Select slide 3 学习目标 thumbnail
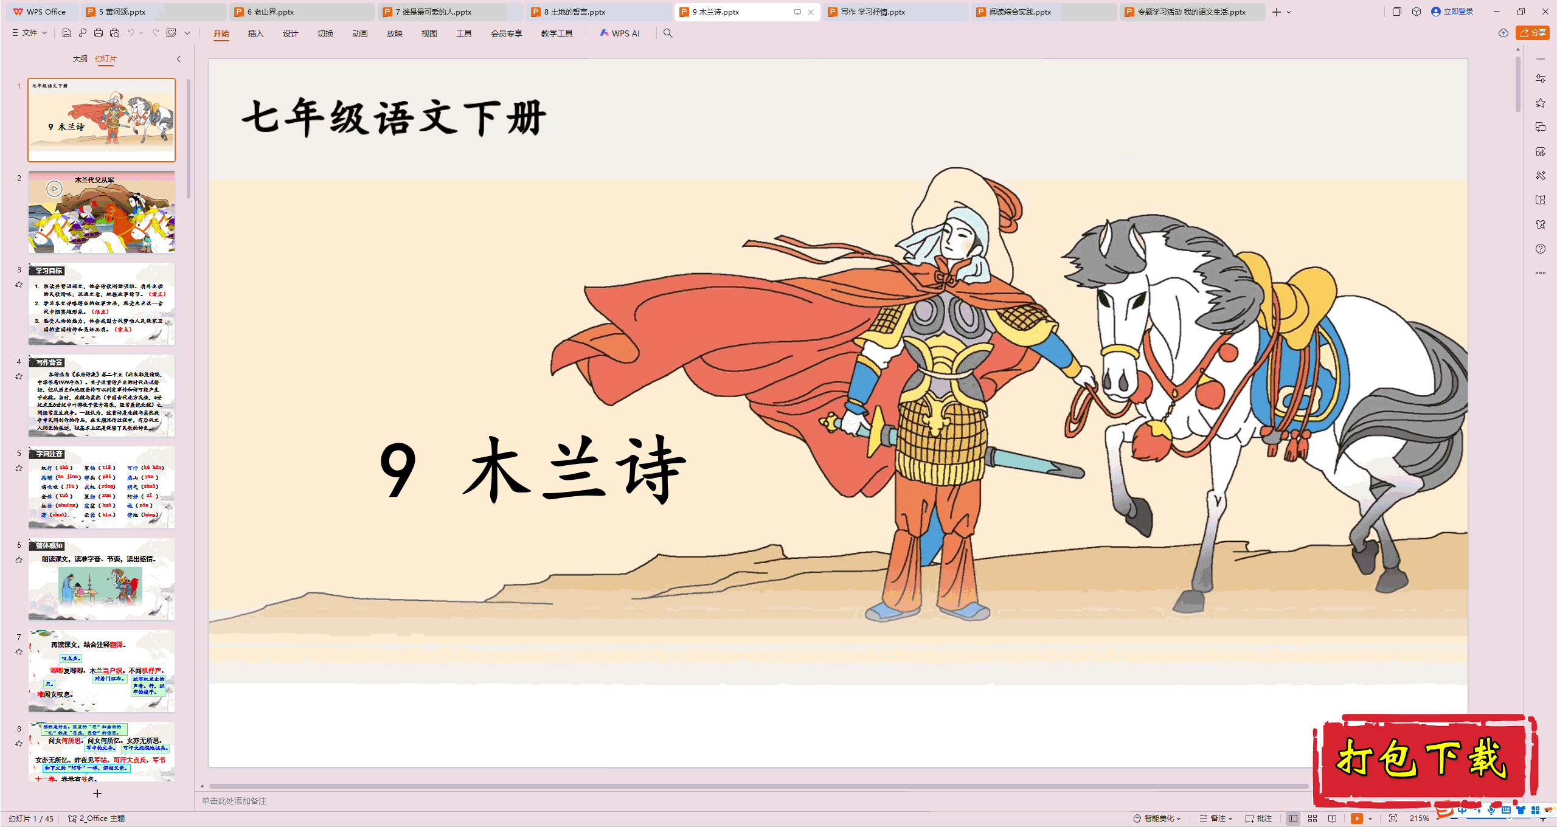Viewport: 1557px width, 827px height. tap(102, 303)
